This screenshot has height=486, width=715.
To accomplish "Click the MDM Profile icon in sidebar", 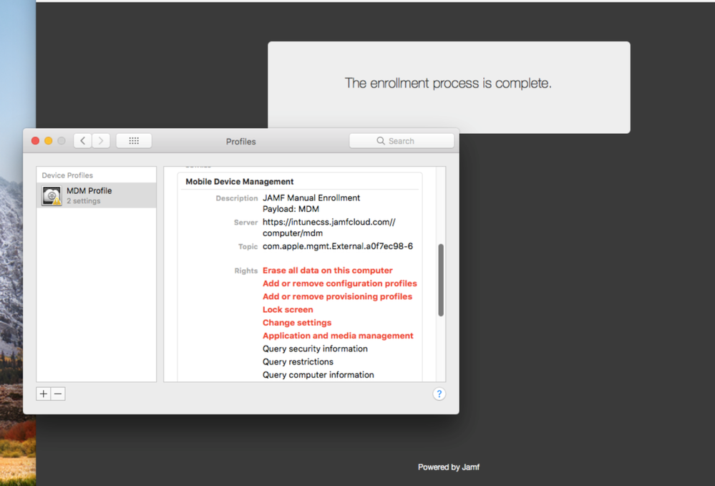I will click(52, 195).
